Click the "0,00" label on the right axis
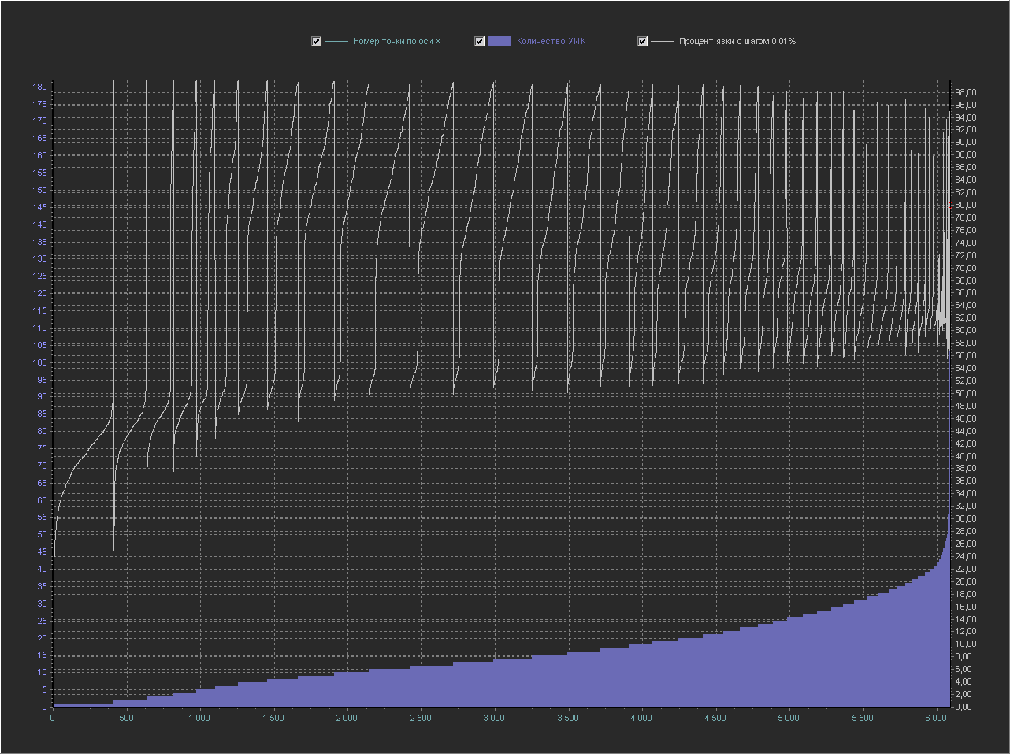Image resolution: width=1010 pixels, height=754 pixels. 965,707
